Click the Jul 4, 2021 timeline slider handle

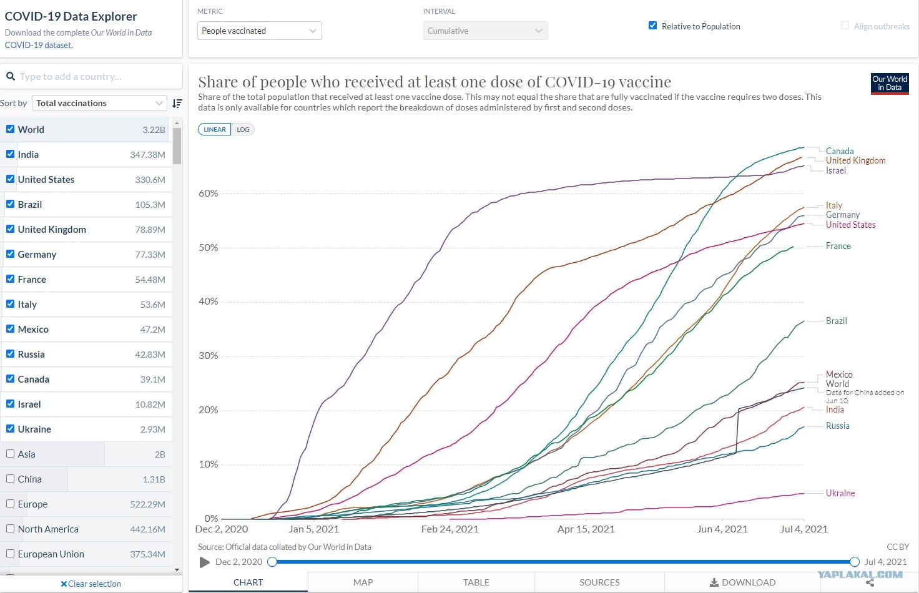(x=855, y=562)
